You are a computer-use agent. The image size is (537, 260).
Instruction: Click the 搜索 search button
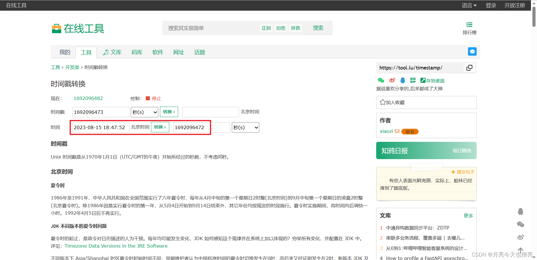pos(318,28)
